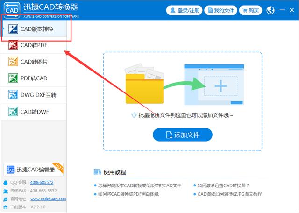The width and height of the screenshot is (299, 213).
Task: Open tutorial 如何激活迅捷CAD转换器
Action: 223,185
